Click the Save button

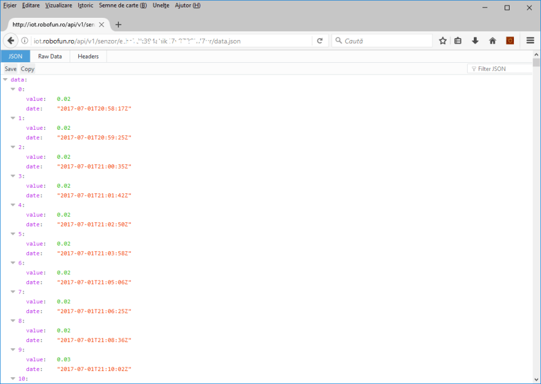click(10, 69)
